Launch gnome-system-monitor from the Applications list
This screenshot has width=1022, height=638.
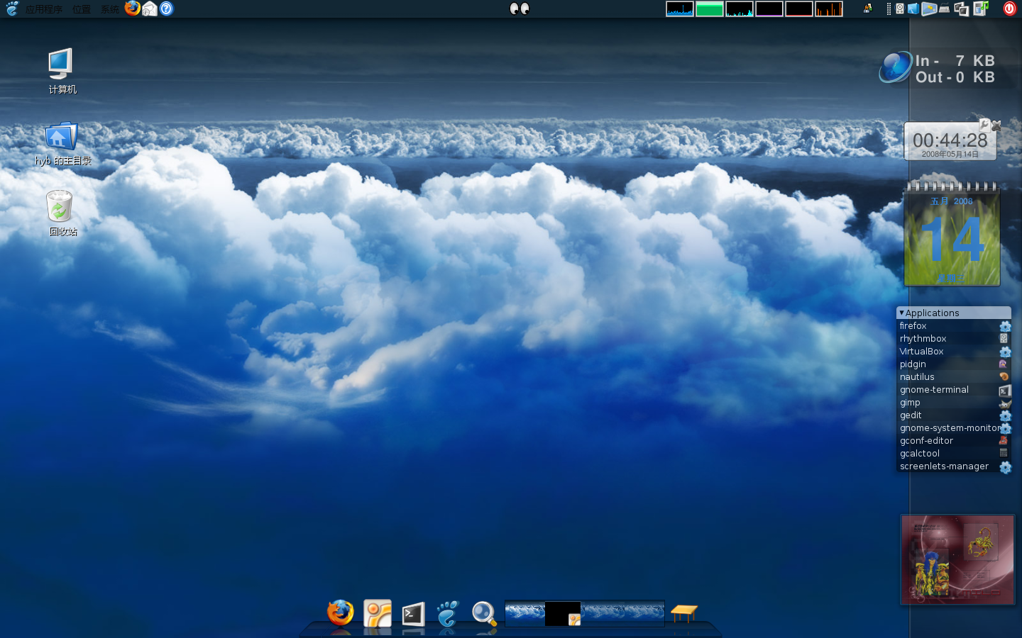point(955,428)
